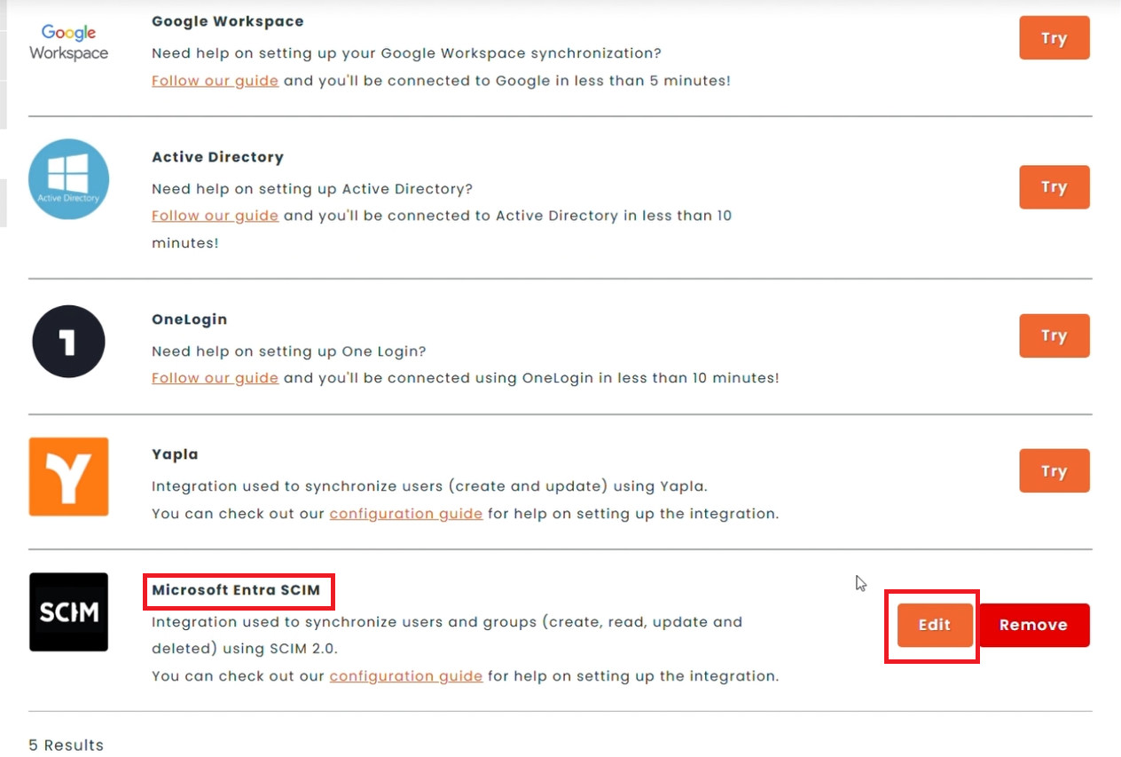1121x757 pixels.
Task: Open OneLogin 'Follow our guide' link
Action: pyautogui.click(x=216, y=378)
